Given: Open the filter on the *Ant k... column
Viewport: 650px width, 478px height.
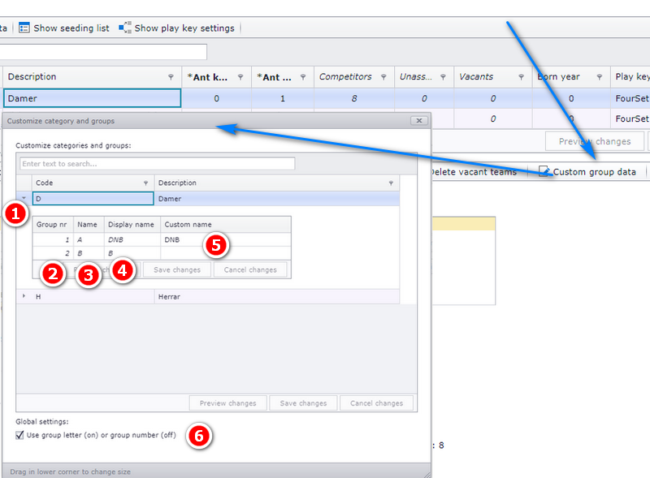Looking at the screenshot, I should (240, 77).
